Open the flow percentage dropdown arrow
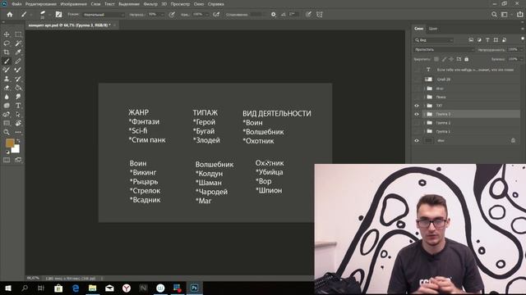 click(x=206, y=15)
